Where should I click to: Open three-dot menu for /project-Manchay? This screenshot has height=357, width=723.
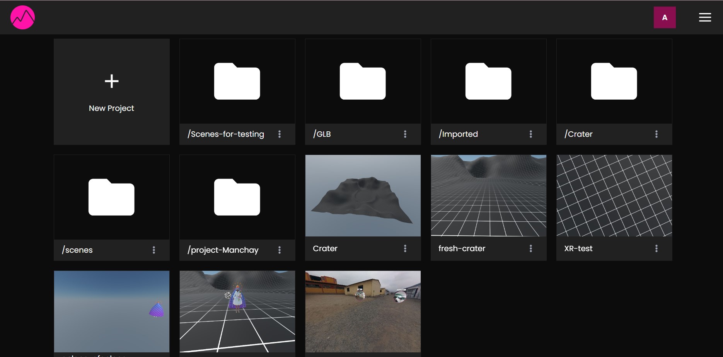280,250
